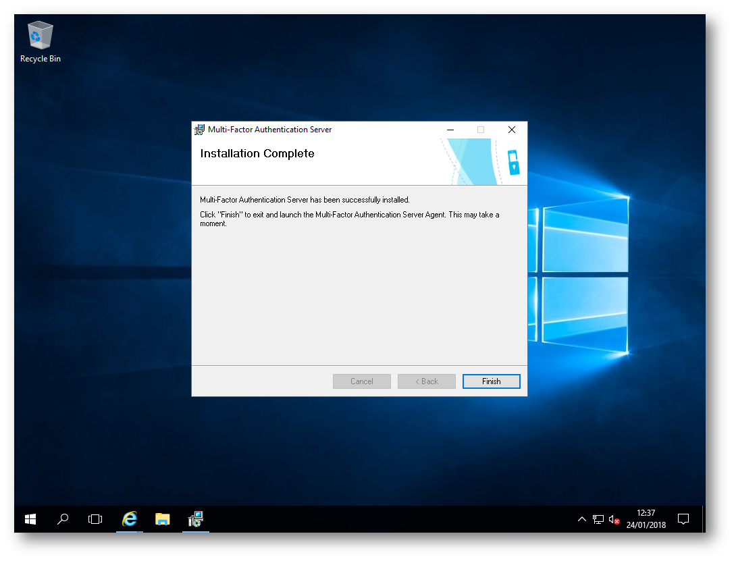
Task: Click the installer icon in the title bar
Action: click(199, 130)
